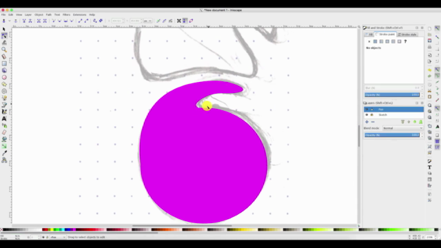Choose No paint X option
Image resolution: width=441 pixels, height=248 pixels.
pos(369,41)
